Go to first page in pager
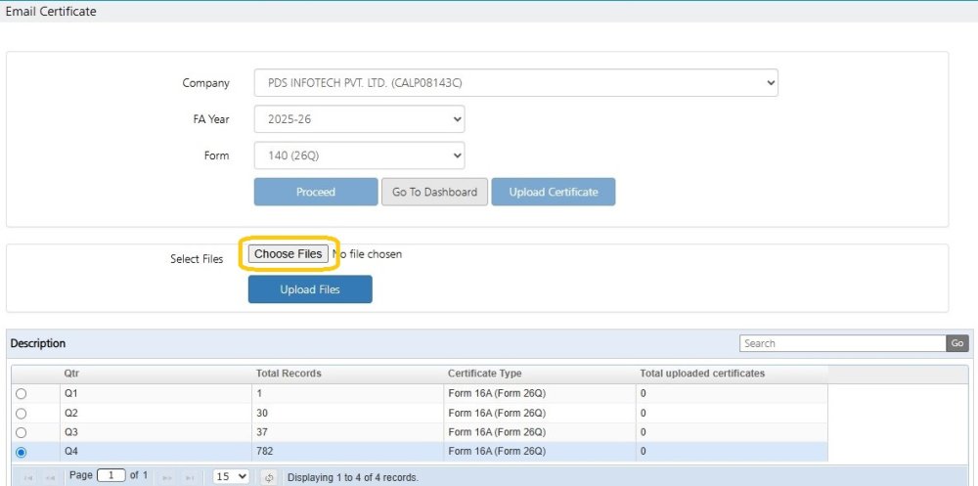Image resolution: width=978 pixels, height=486 pixels. point(27,478)
